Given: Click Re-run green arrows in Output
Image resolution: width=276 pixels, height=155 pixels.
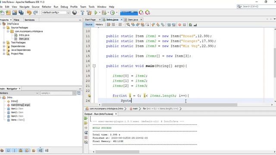Looking at the screenshot, I should pyautogui.click(x=86, y=118).
